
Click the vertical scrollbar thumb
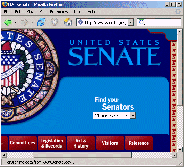[x=179, y=70]
